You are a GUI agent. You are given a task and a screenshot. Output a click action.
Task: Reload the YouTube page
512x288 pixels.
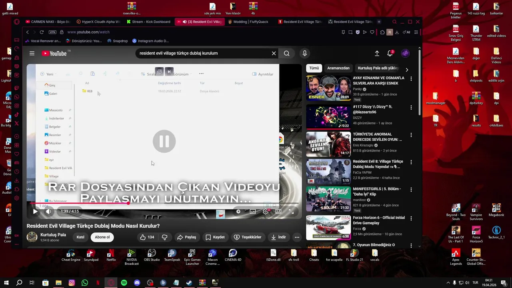42,32
